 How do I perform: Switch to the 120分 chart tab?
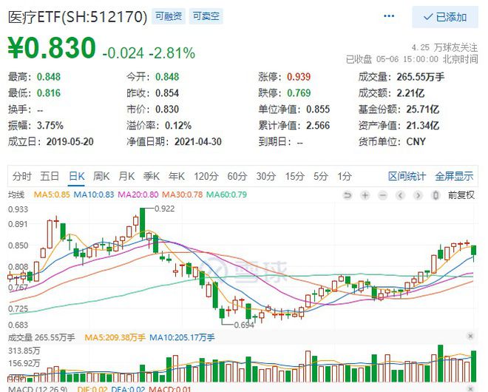pos(206,176)
